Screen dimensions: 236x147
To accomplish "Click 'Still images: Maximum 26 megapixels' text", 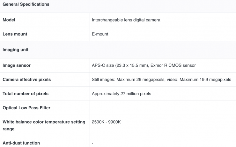I will click(128, 79).
